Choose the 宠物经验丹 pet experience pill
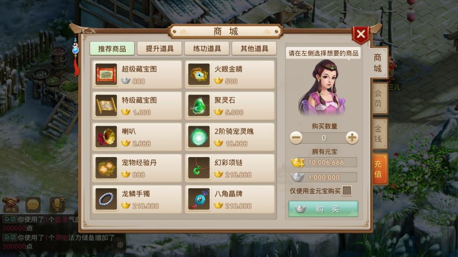The width and height of the screenshot is (458, 257). click(x=137, y=168)
